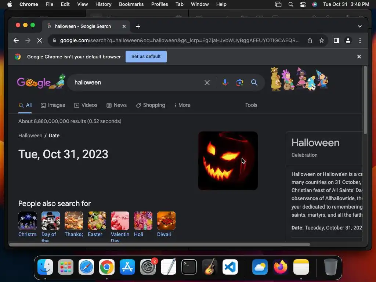Image resolution: width=376 pixels, height=282 pixels.
Task: Click the horizontal page scrollbar
Action: click(x=159, y=245)
